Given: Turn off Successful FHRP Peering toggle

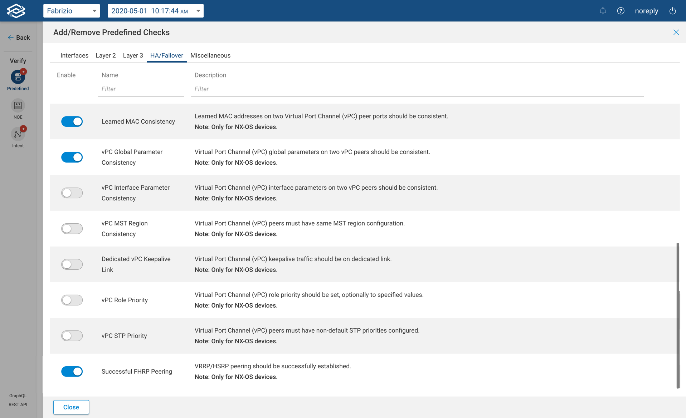Looking at the screenshot, I should coord(72,372).
